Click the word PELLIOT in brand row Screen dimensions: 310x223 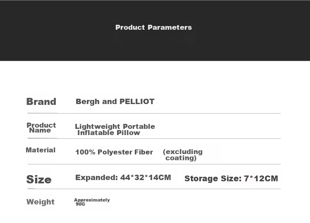click(137, 102)
